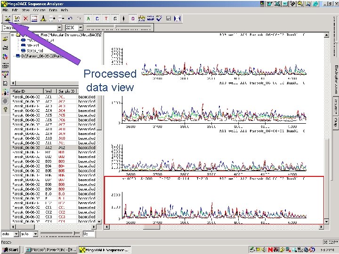
Task: Open the Options menu
Action: 39,10
